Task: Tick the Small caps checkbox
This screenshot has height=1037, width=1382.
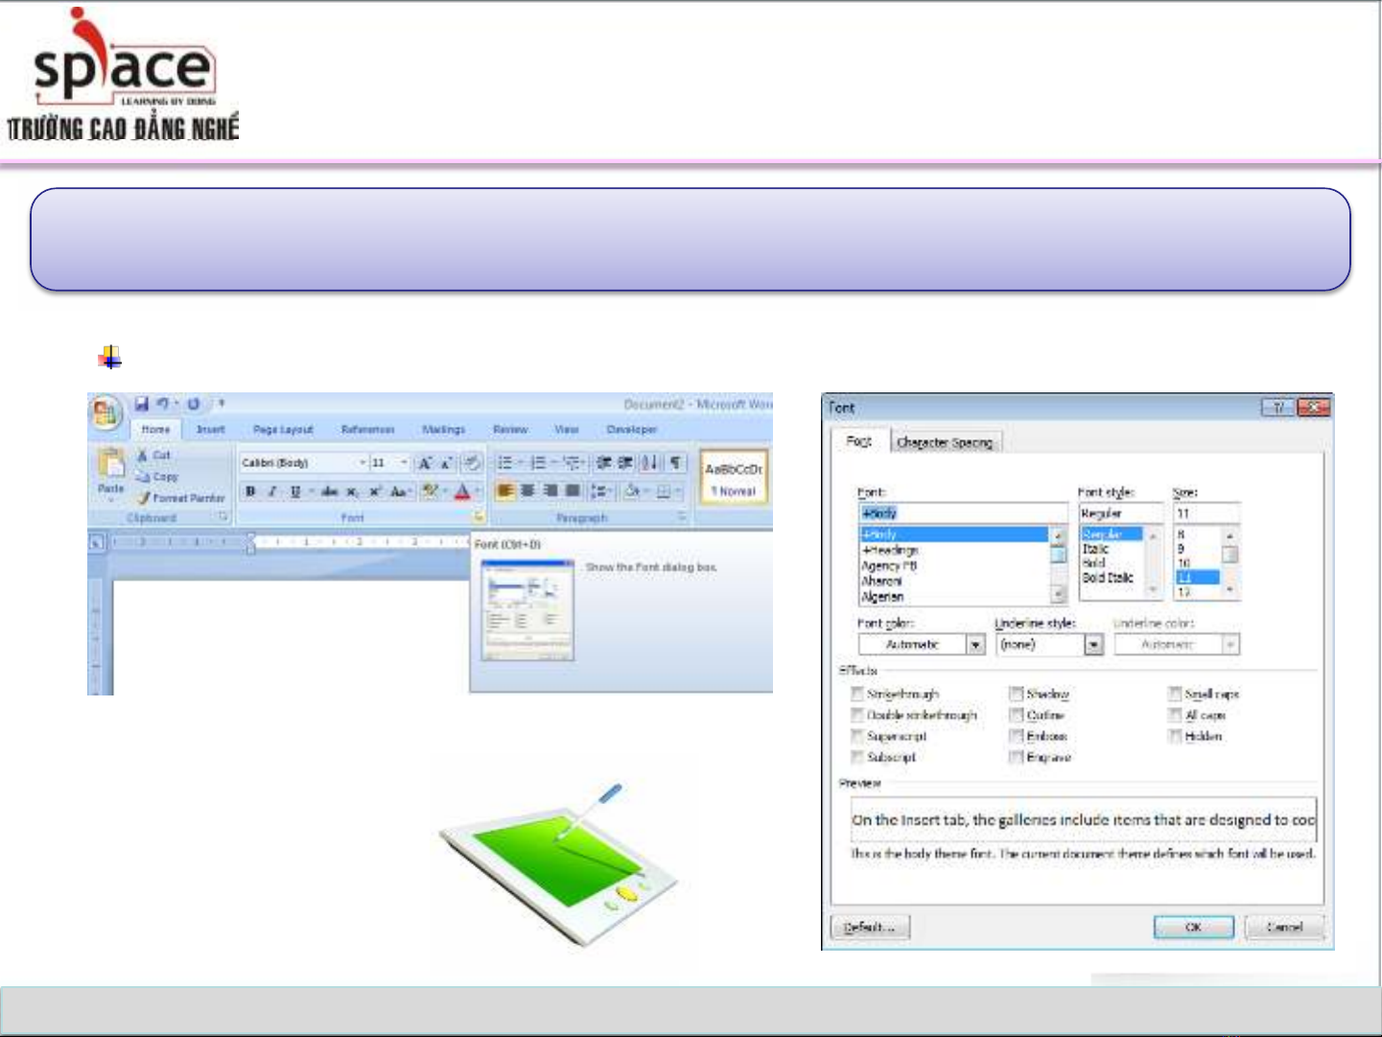Action: [1175, 694]
